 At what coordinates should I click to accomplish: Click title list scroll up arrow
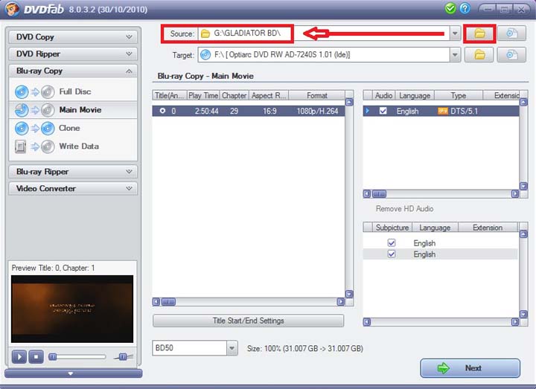pos(349,102)
